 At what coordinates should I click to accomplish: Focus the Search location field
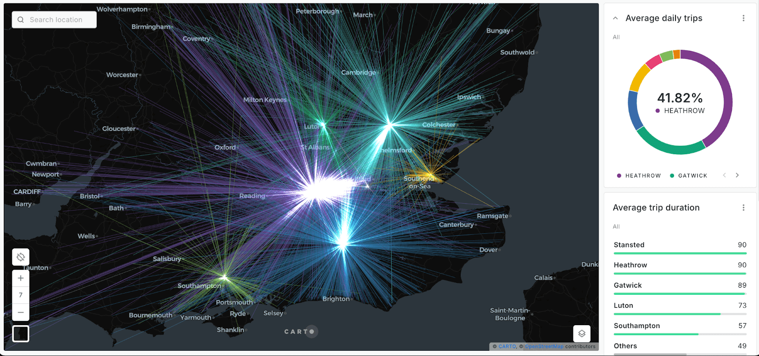pos(54,20)
